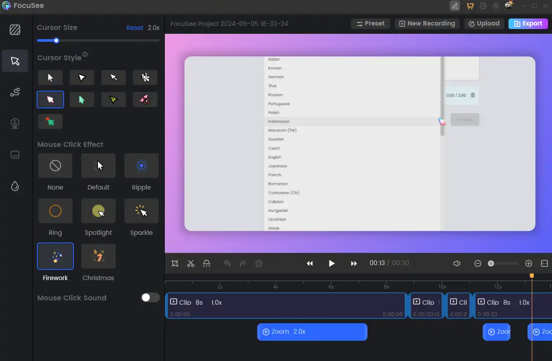
Task: Select the long-tail white arrow cursor style
Action: pyautogui.click(x=113, y=77)
